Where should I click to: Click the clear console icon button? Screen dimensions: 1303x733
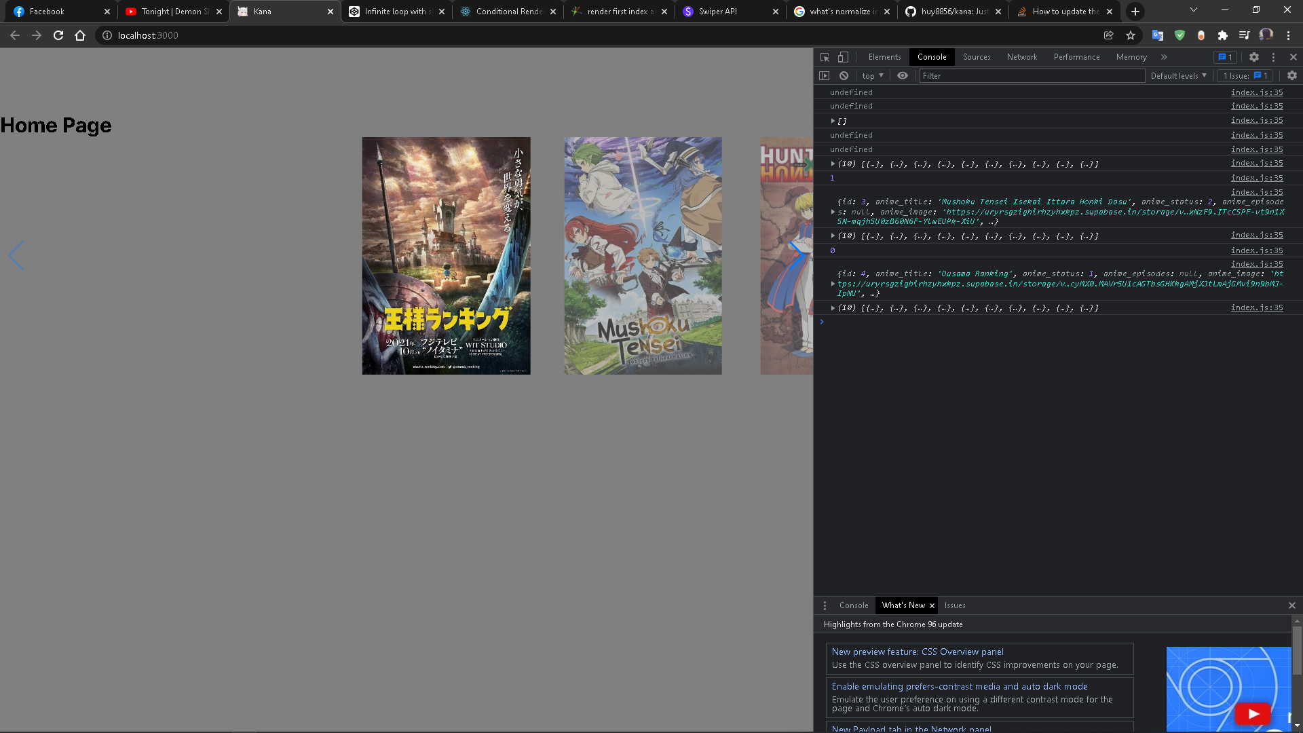pos(844,75)
